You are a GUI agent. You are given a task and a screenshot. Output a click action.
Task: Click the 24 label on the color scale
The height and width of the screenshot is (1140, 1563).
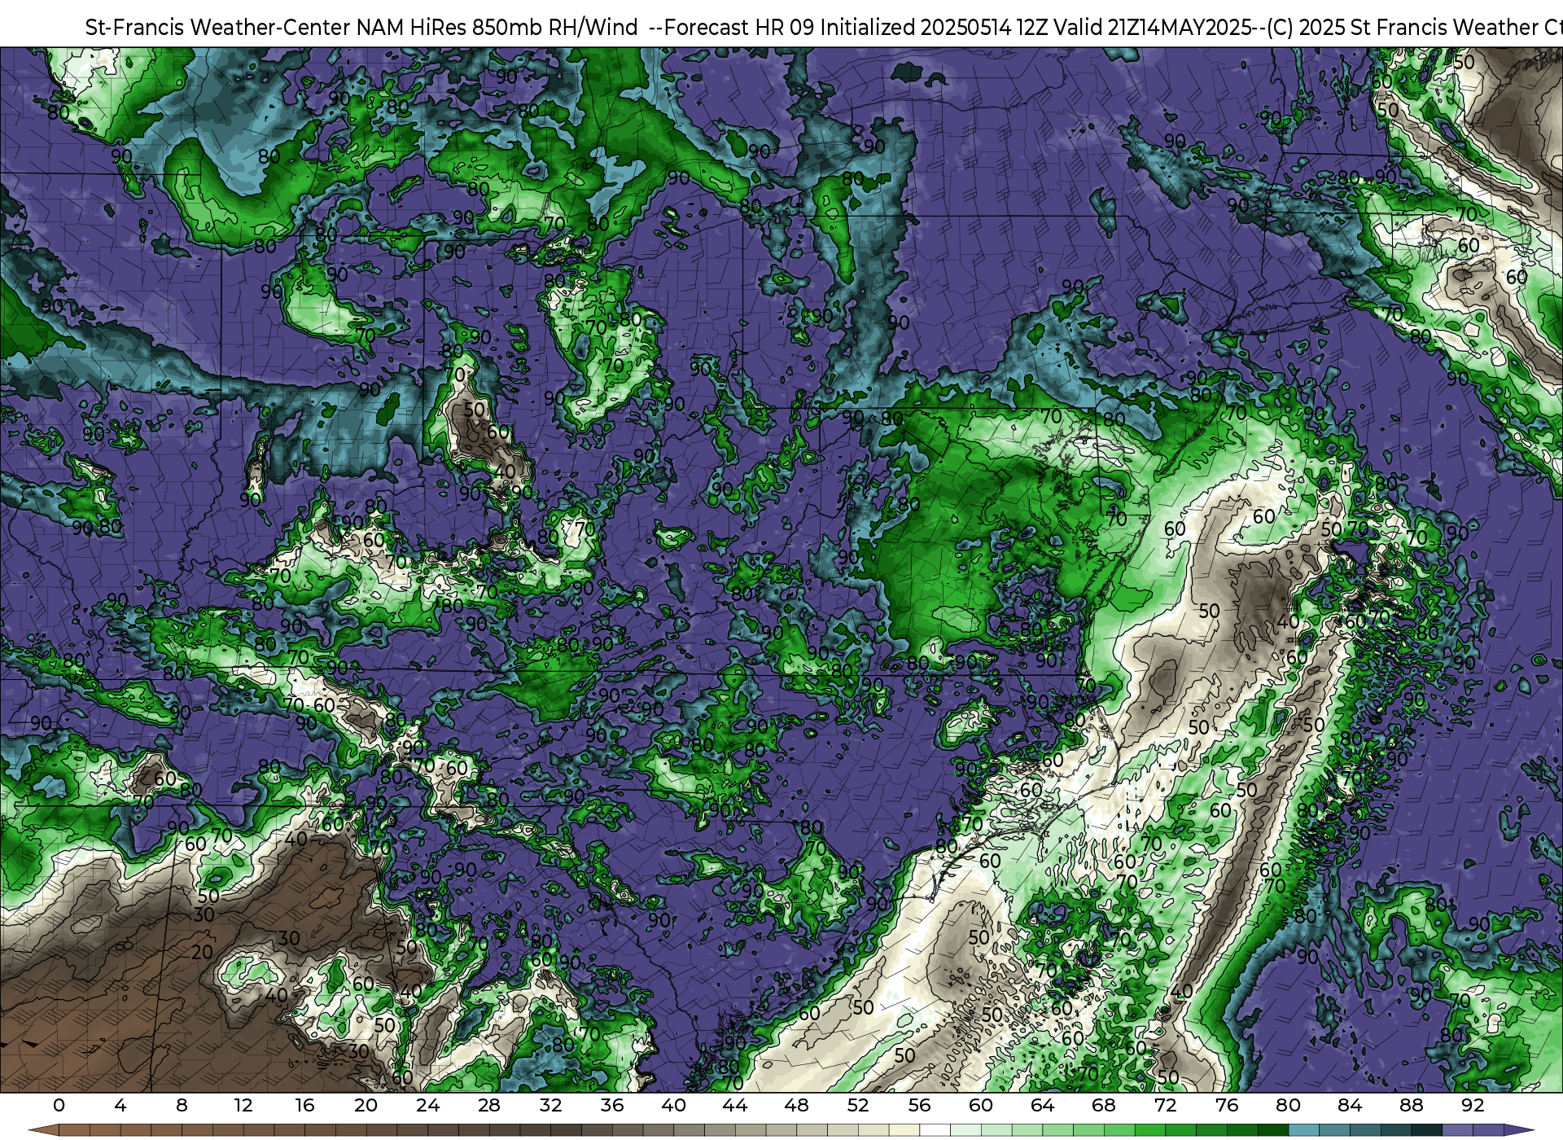(x=427, y=1105)
